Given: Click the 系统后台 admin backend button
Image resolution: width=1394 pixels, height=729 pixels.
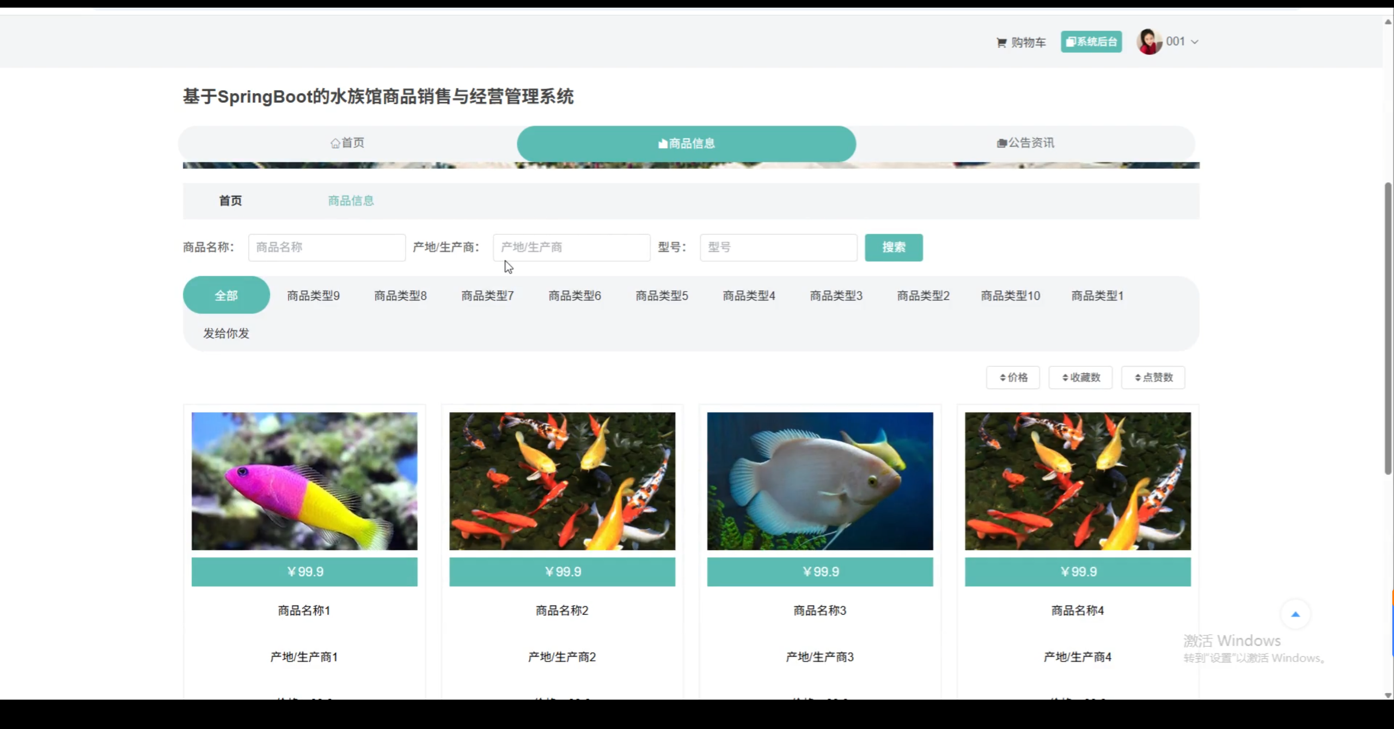Looking at the screenshot, I should tap(1091, 42).
